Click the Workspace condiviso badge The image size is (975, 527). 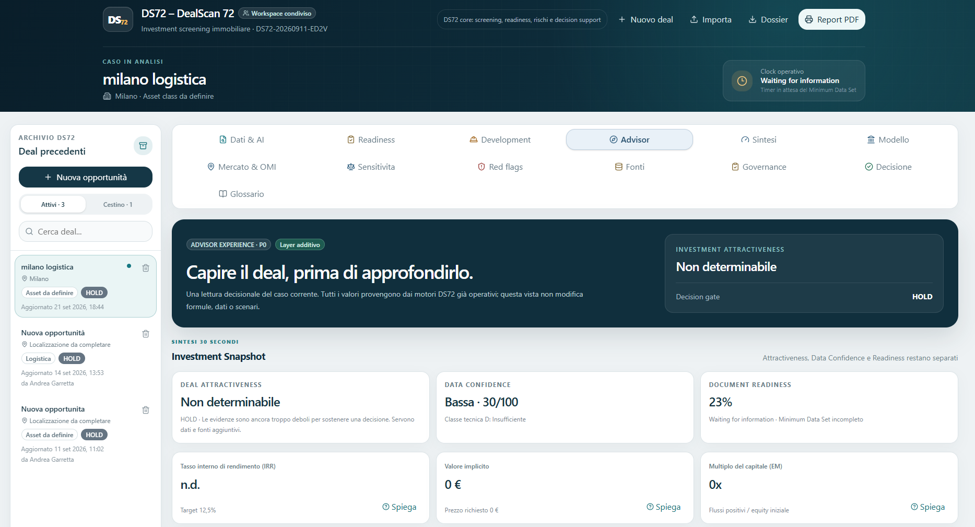coord(277,14)
